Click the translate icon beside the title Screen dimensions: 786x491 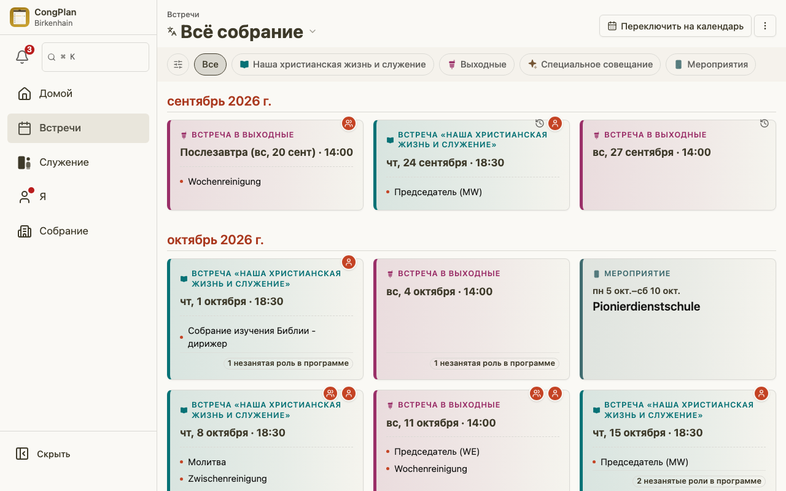(x=172, y=31)
